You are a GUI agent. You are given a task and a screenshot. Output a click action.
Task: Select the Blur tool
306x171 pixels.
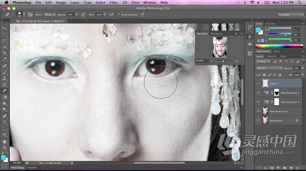tap(5, 103)
